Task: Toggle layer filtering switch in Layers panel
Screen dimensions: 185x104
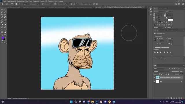Action: [x=184, y=68]
